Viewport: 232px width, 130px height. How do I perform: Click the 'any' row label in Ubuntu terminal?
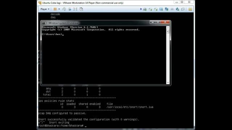[x=48, y=88]
